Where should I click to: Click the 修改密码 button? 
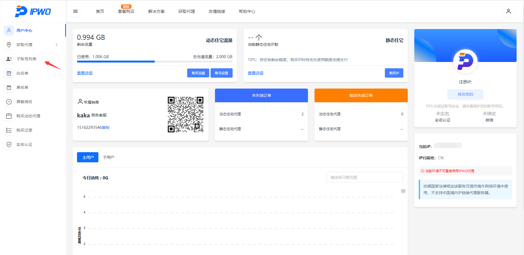point(465,94)
